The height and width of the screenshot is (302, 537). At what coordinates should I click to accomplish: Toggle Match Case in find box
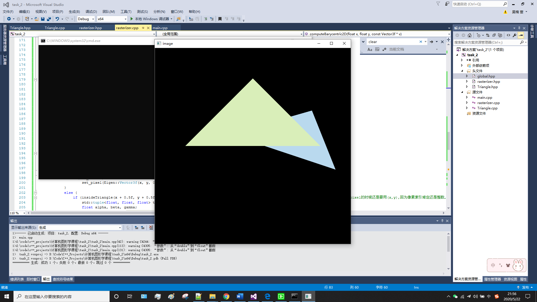(x=370, y=49)
